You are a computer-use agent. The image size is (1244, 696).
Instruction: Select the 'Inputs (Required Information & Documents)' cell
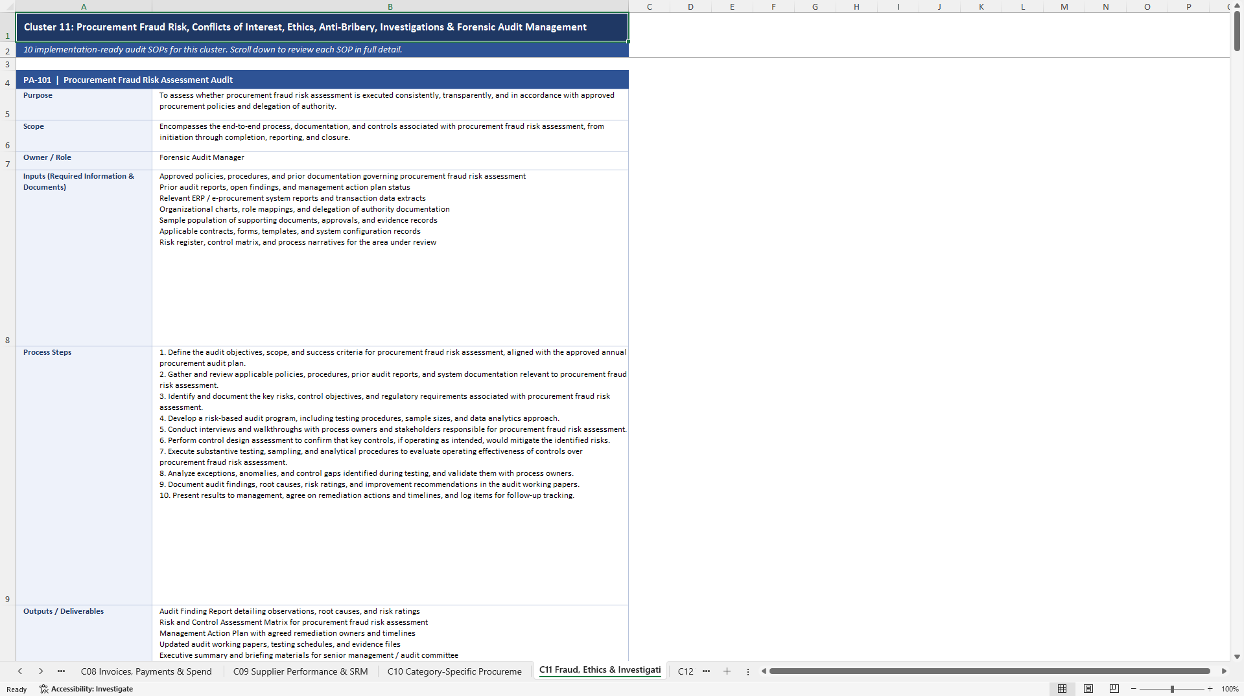click(84, 258)
